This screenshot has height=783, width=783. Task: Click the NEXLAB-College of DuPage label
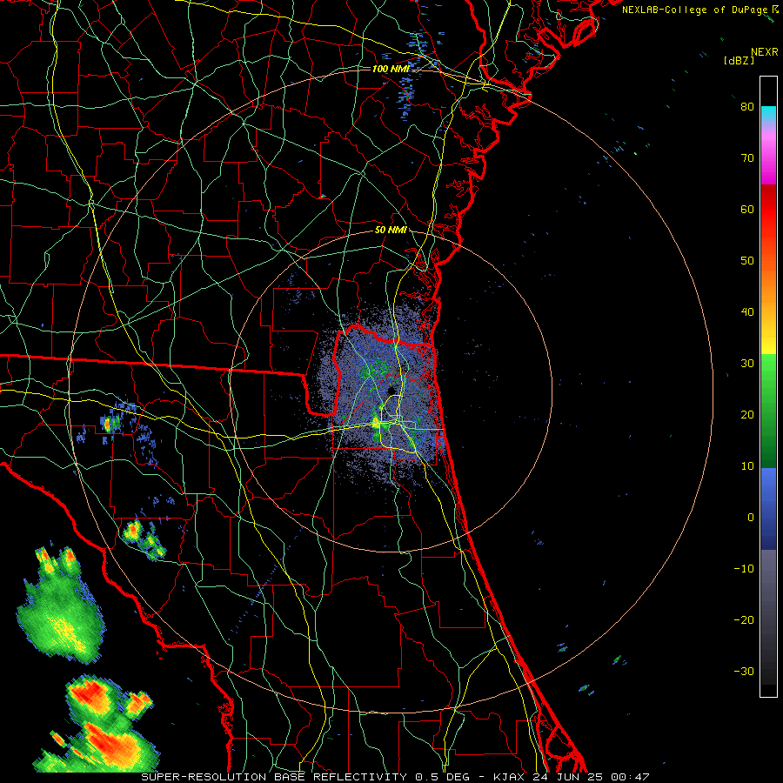(695, 10)
